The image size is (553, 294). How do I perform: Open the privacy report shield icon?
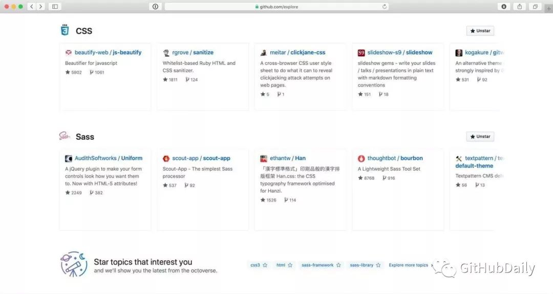(155, 6)
